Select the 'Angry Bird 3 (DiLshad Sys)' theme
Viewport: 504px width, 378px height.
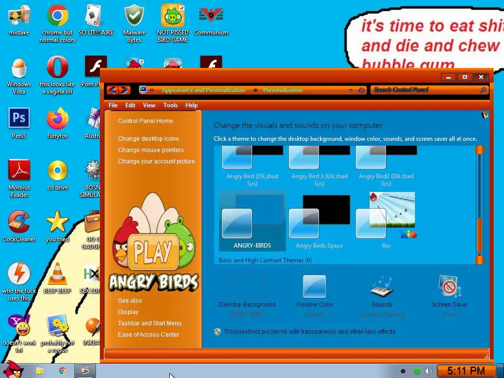tap(319, 167)
